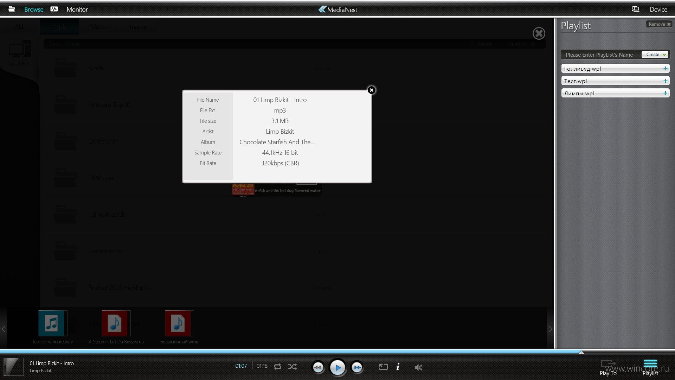Click the playlist name input field
This screenshot has height=380, width=675.
601,55
